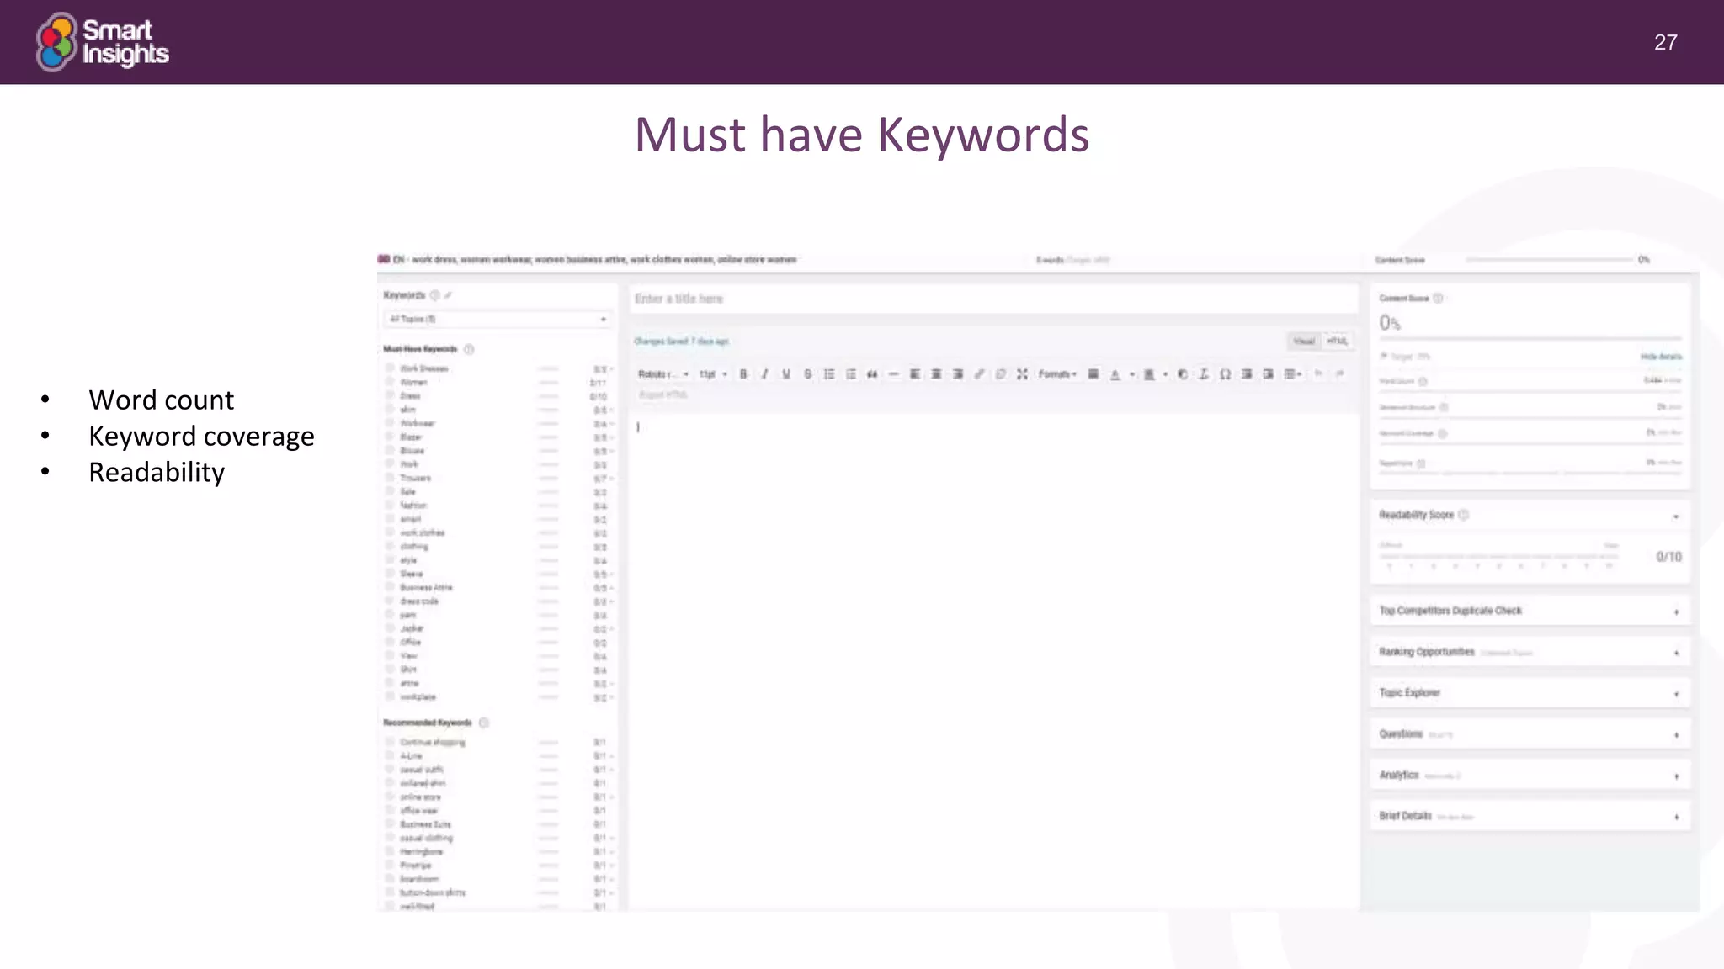The image size is (1724, 969).
Task: Toggle bold formatting in editor toolbar
Action: tap(743, 374)
